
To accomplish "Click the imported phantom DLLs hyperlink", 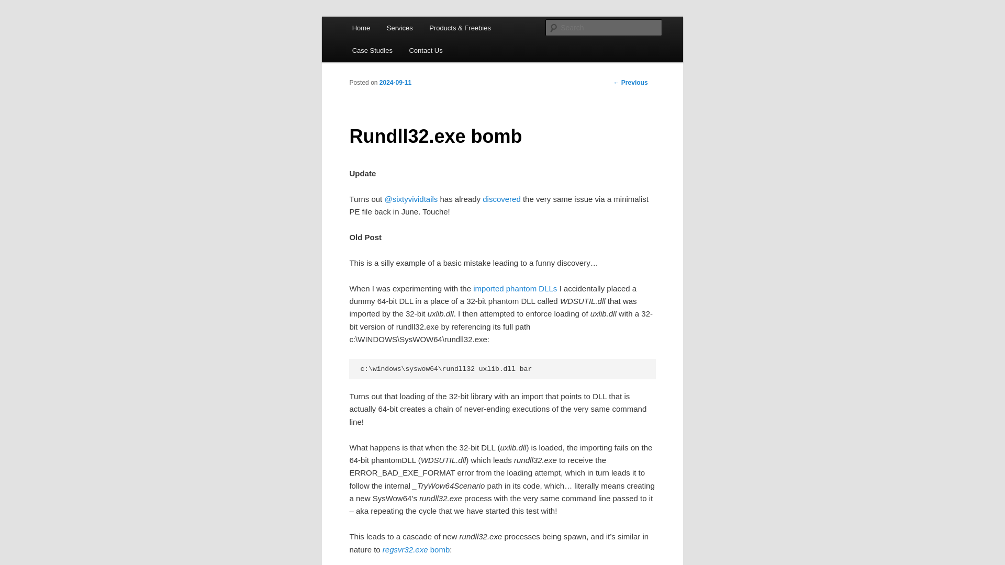I will 515,288.
